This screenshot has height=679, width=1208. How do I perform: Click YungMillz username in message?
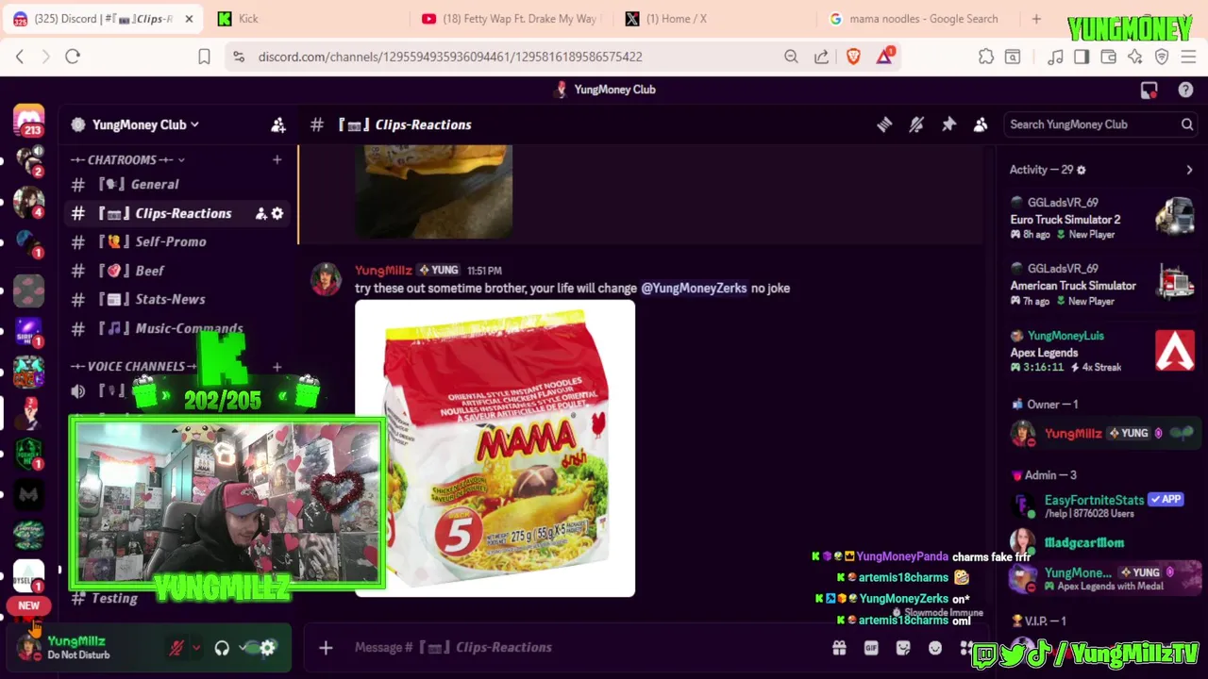coord(383,271)
